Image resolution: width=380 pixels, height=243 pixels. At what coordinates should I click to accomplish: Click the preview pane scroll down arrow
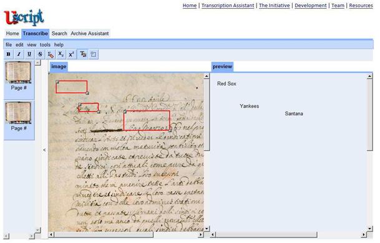point(369,228)
